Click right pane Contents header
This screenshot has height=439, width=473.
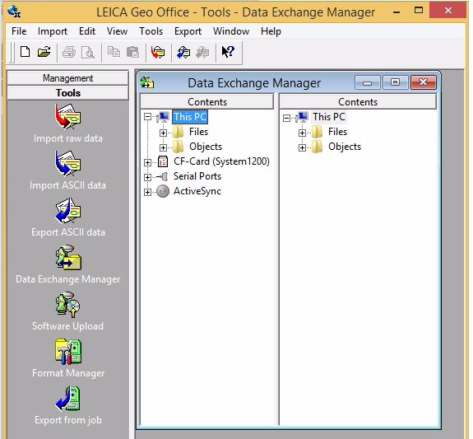click(x=358, y=102)
